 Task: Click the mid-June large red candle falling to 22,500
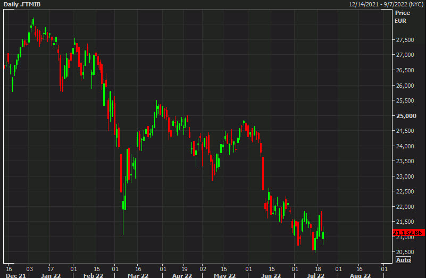(263, 173)
